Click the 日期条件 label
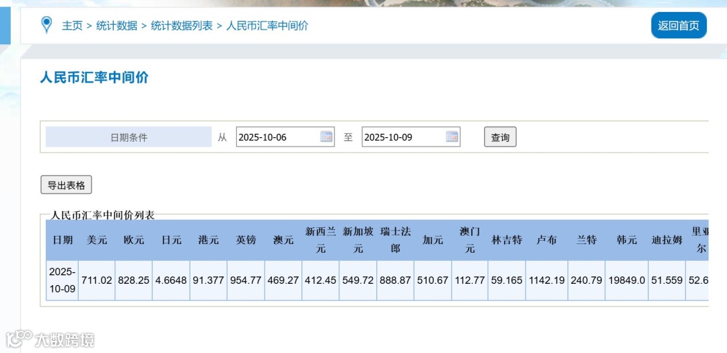727x353 pixels. 129,137
